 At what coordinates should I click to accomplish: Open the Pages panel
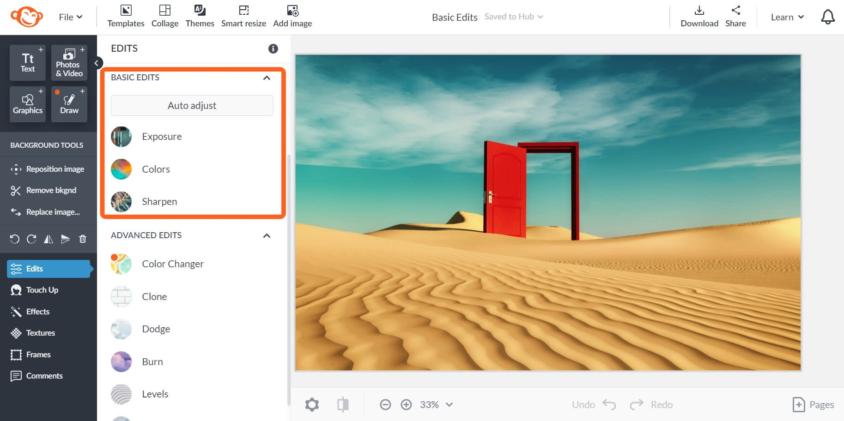tap(813, 405)
